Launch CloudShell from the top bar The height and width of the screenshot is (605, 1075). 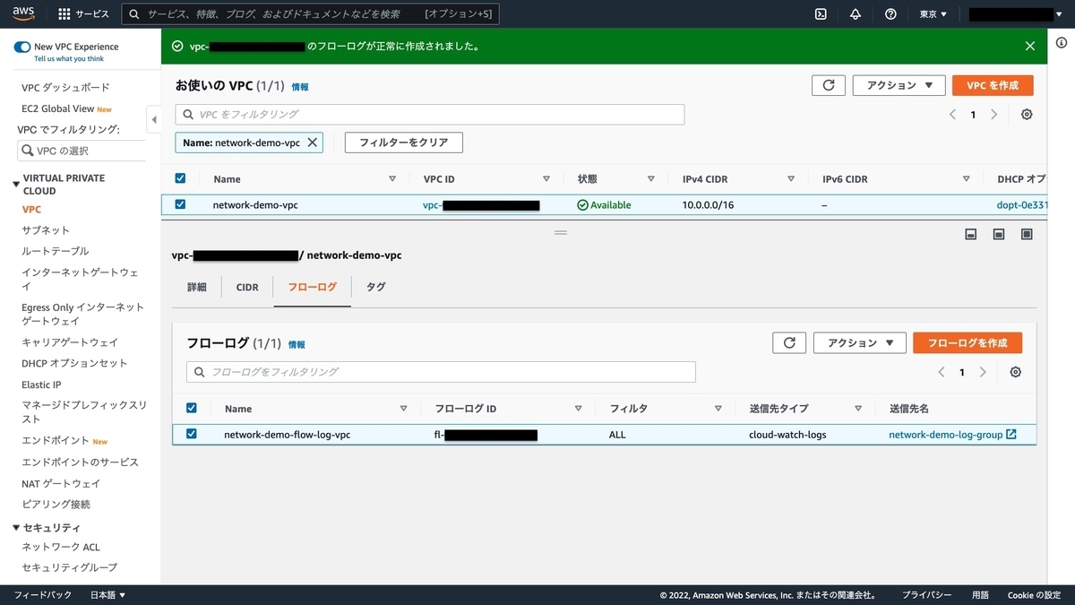pos(821,14)
